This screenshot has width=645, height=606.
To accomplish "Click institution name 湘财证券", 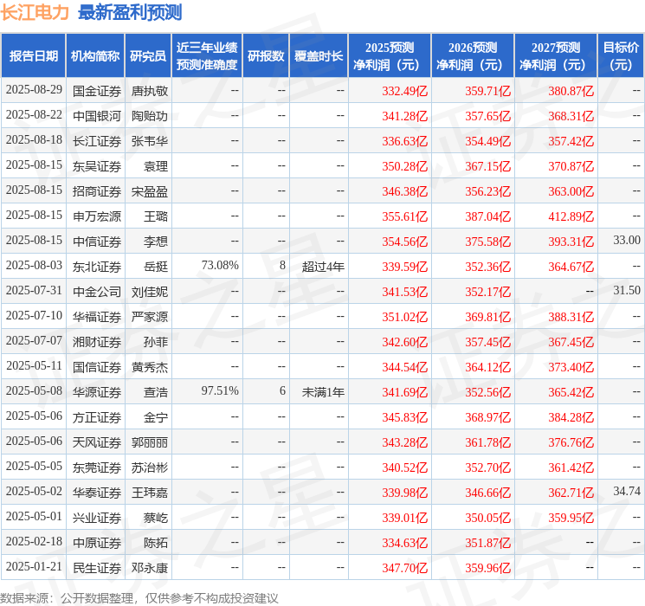I will [x=97, y=342].
